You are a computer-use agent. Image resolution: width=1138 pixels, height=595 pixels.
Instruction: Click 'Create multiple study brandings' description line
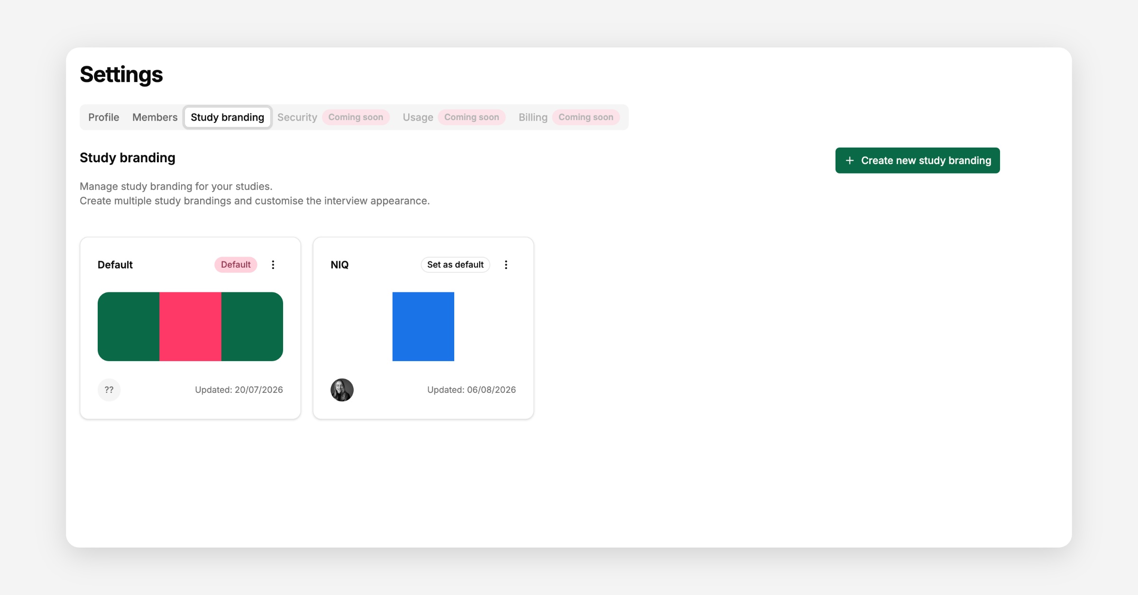pyautogui.click(x=255, y=201)
